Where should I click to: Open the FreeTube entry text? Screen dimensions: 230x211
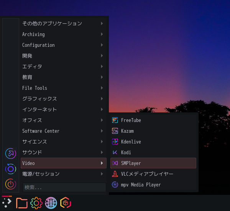pyautogui.click(x=131, y=120)
